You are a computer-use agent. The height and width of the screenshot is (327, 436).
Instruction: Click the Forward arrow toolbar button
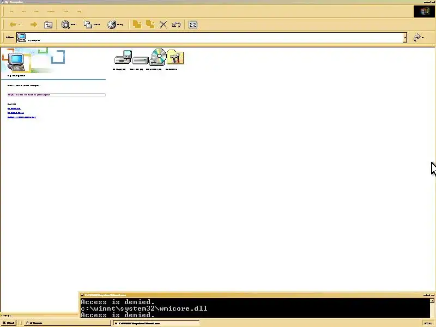tap(34, 25)
